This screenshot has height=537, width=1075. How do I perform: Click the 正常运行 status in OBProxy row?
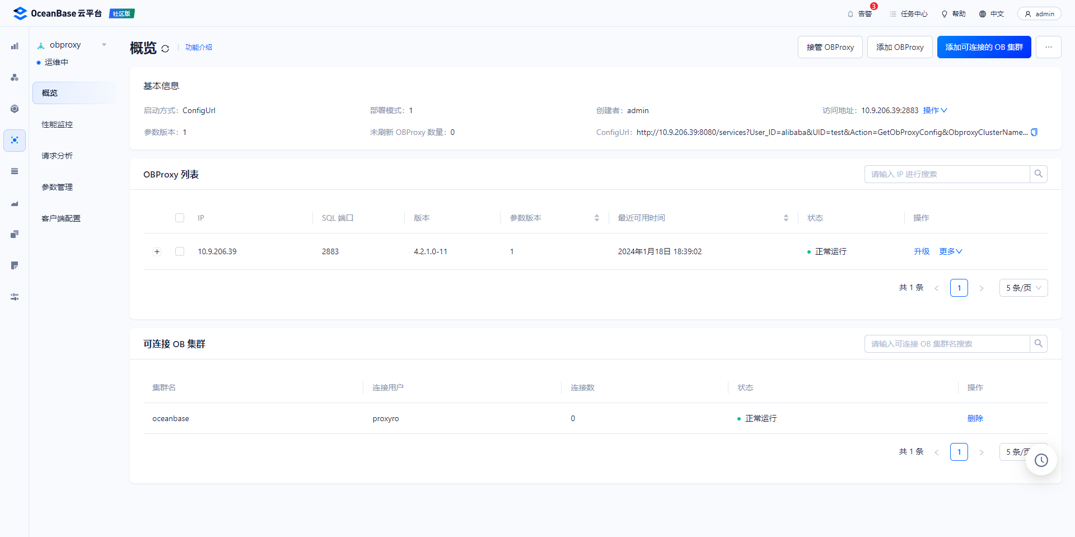[827, 251]
